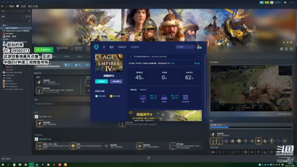The height and width of the screenshot is (167, 297).
Task: Open advanced filter icon beside sidebar search
Action: point(29,21)
